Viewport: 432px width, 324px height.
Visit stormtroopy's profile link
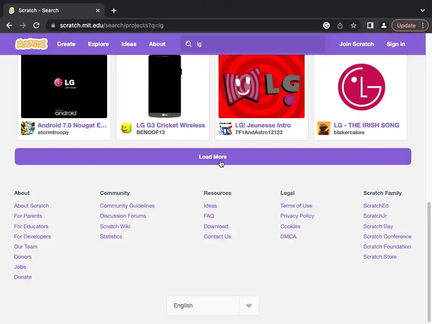point(53,132)
